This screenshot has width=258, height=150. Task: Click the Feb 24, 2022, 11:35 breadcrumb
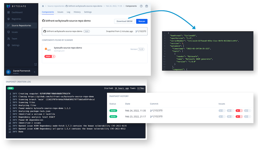pos(114,6)
